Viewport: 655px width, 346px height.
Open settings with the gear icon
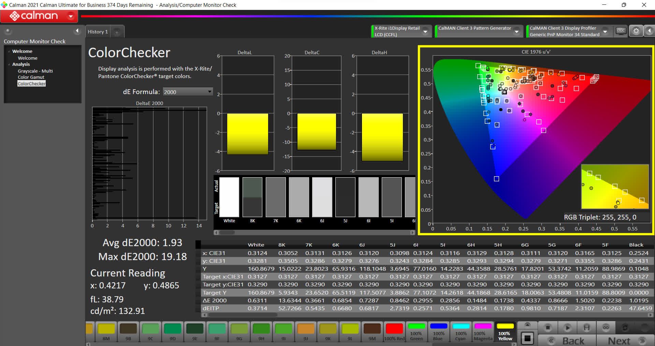pos(636,31)
